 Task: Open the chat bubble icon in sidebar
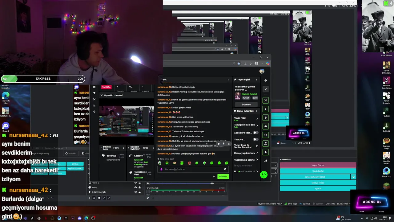[x=266, y=126]
